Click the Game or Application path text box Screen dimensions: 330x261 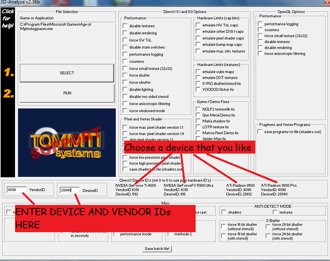pos(67,41)
